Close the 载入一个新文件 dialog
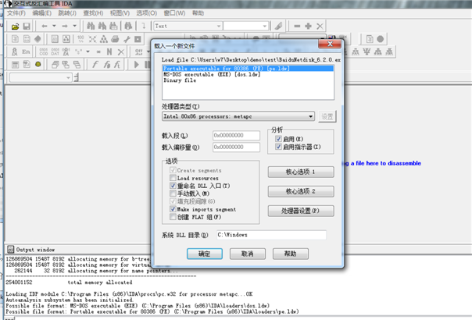 [x=330, y=44]
